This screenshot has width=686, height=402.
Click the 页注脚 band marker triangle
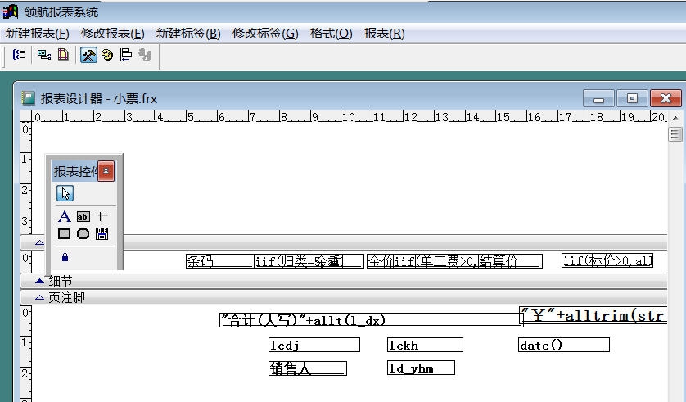point(40,297)
